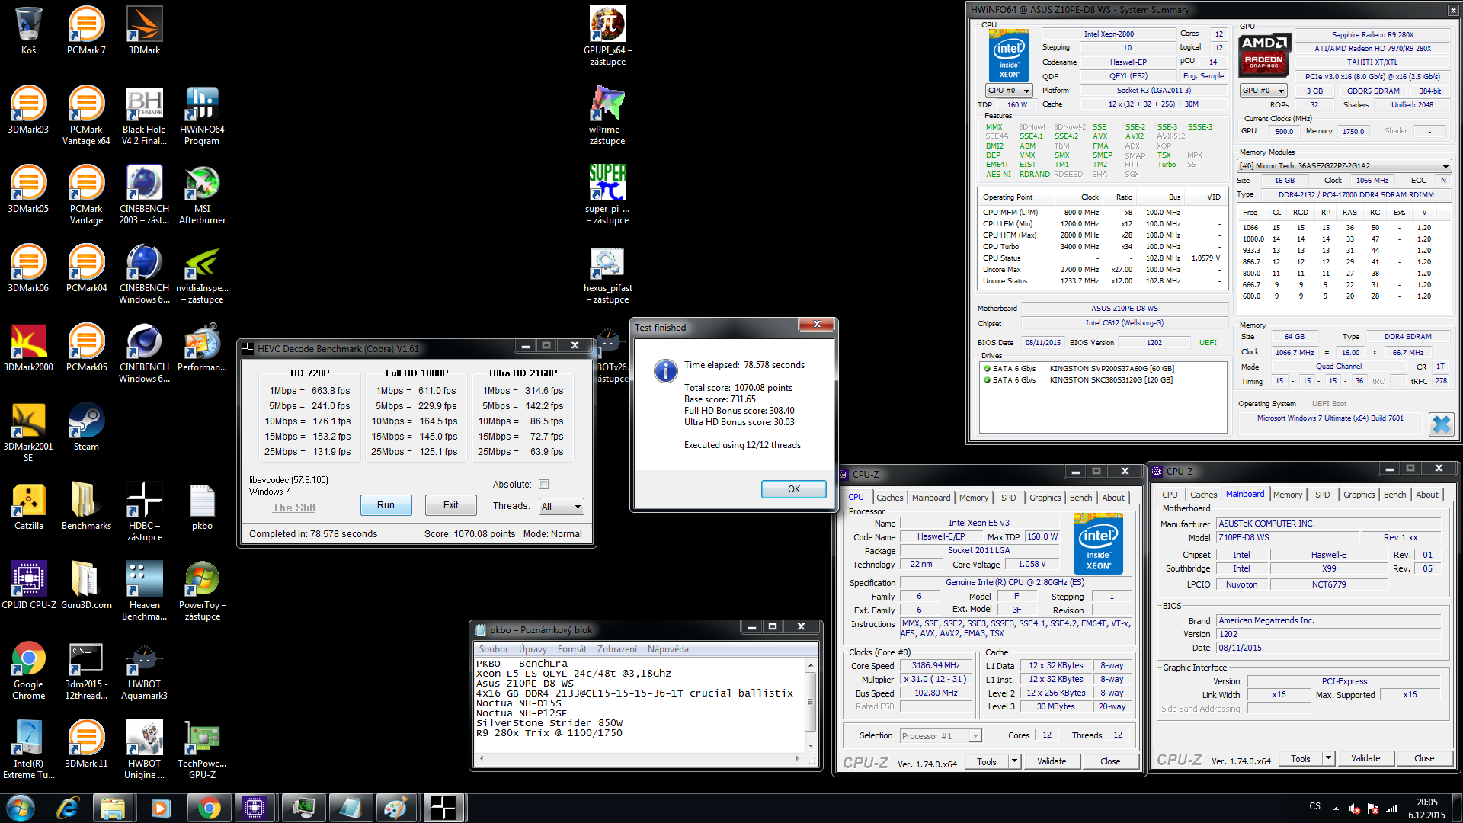This screenshot has height=823, width=1463.
Task: Open the Bench tab in left CPU-Z
Action: coord(1080,498)
